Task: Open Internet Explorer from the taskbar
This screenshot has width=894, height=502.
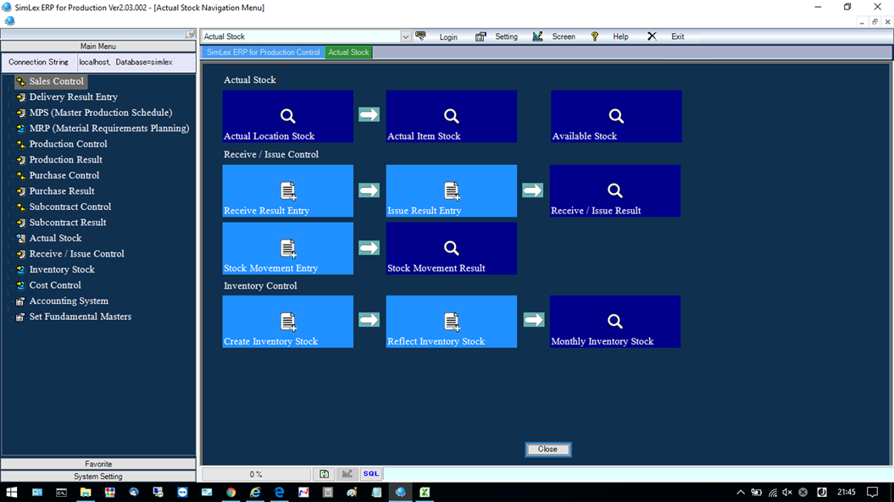Action: click(x=255, y=493)
